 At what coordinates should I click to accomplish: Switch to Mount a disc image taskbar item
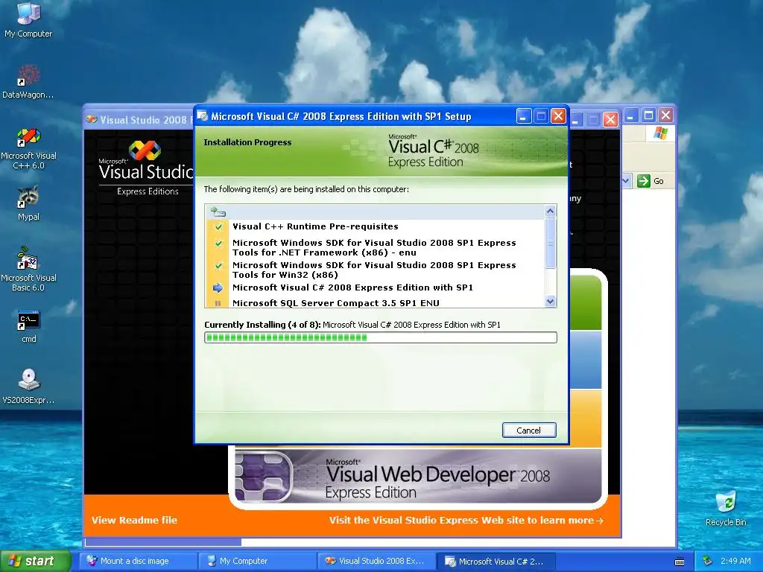tap(138, 562)
